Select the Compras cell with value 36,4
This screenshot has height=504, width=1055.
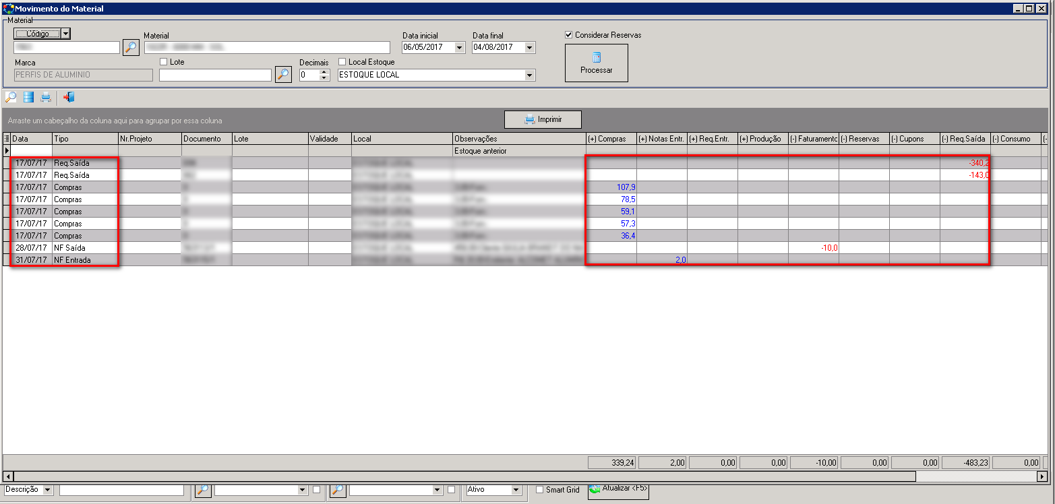pos(611,236)
